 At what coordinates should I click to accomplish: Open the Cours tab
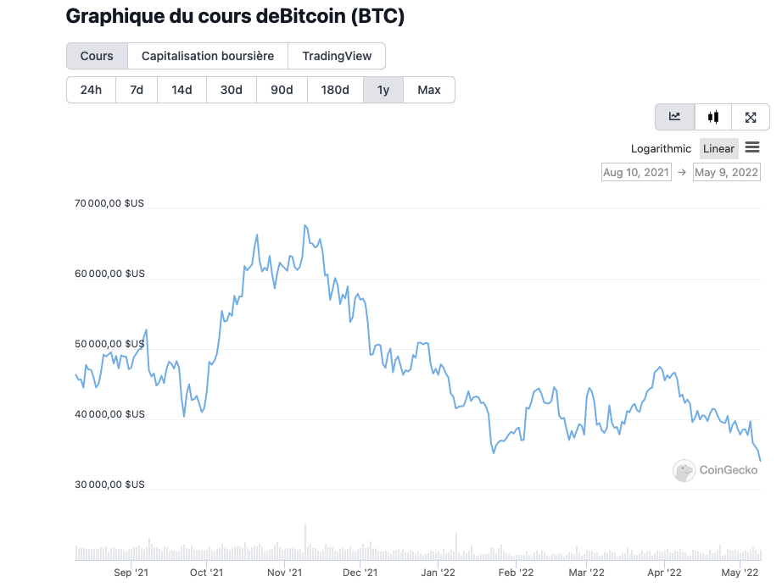pos(97,56)
